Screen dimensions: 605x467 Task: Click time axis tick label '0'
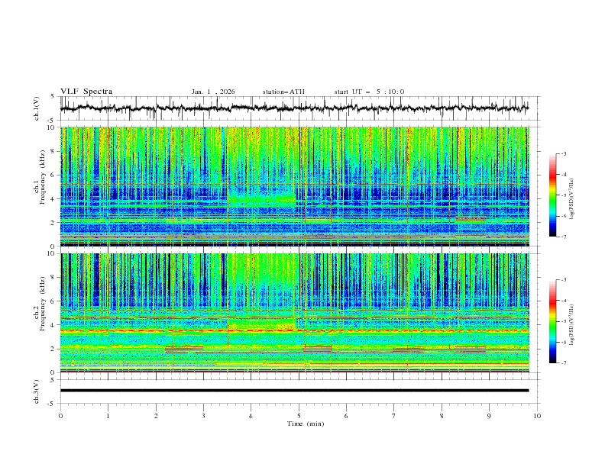click(60, 416)
